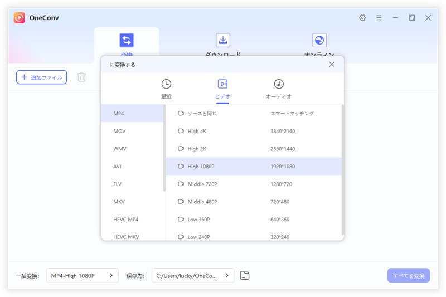
Task: Click camera icon beside High 1080P
Action: pos(181,166)
